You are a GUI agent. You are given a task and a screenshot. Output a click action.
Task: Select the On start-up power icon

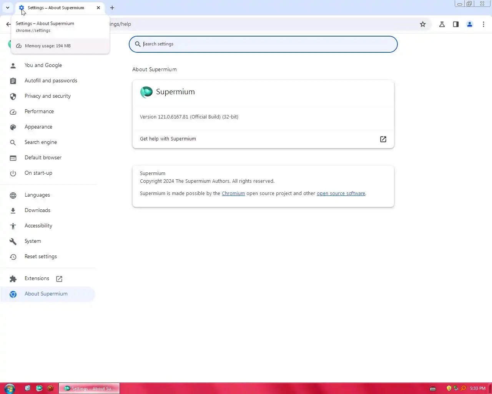click(13, 173)
